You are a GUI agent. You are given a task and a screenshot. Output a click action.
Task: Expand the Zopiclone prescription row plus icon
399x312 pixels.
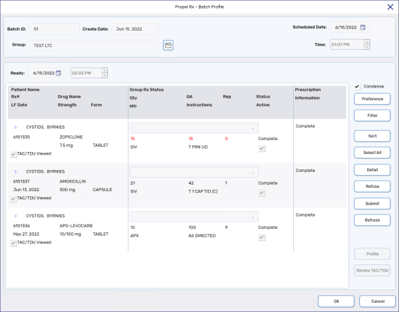point(15,126)
